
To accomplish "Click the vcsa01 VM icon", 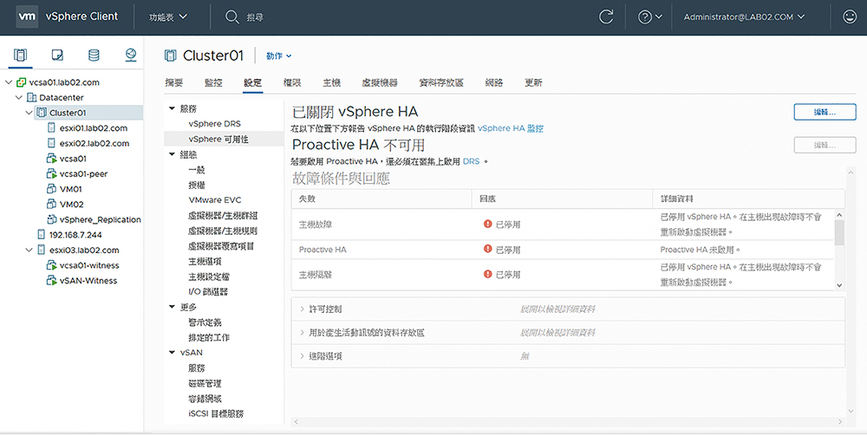I will (x=51, y=159).
